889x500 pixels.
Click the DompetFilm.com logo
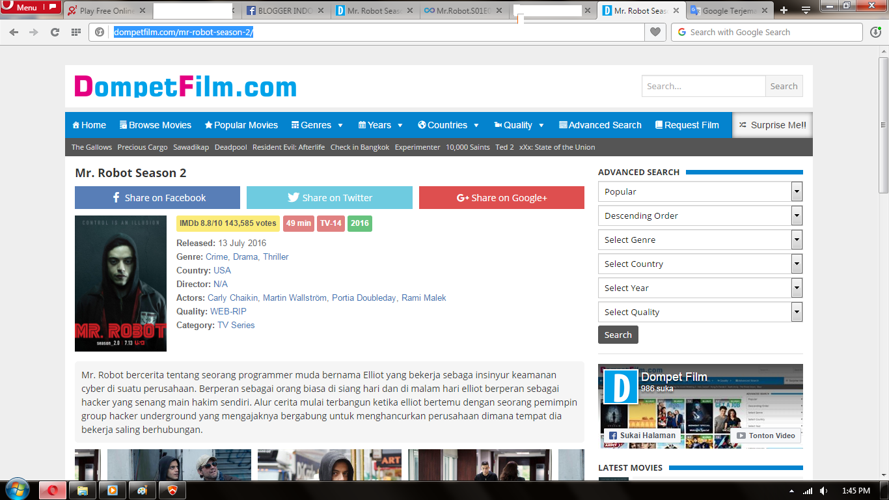(x=185, y=87)
